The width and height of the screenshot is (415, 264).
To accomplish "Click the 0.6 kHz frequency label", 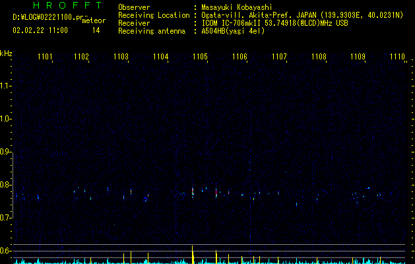I will tap(5, 251).
